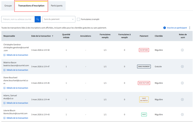Open Détails de la transaction for Christophe Gendron

pos(17,55)
